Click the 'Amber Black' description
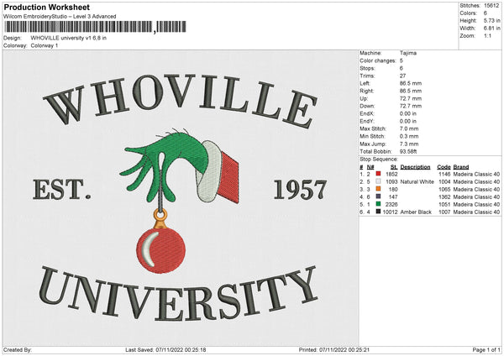The height and width of the screenshot is (356, 504). 416,212
